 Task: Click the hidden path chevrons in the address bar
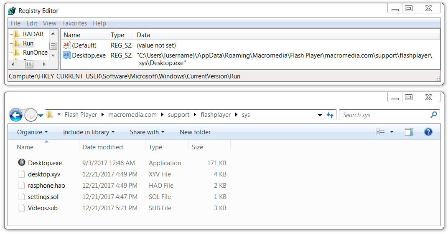tap(59, 114)
